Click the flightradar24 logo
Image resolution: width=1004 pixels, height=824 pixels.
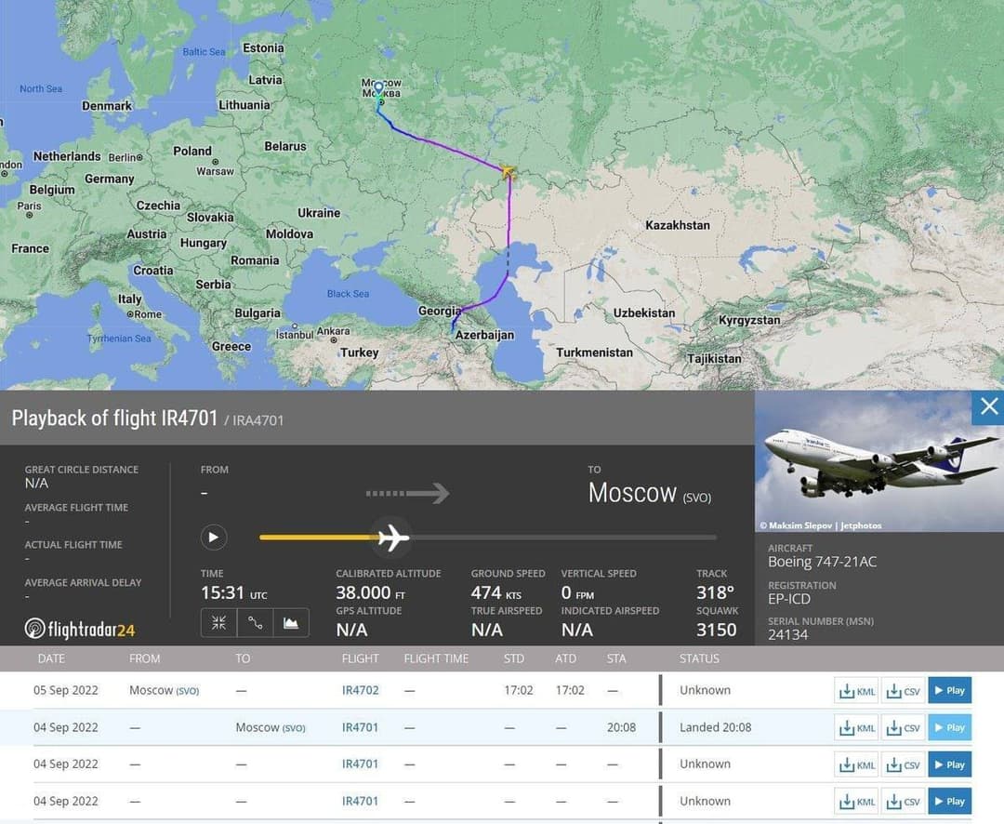(x=80, y=630)
